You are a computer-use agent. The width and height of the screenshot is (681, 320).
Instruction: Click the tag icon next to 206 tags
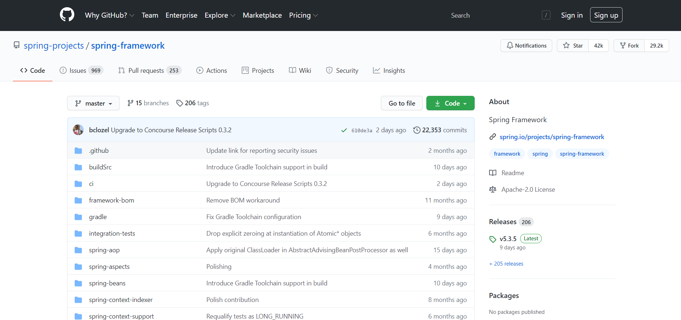pyautogui.click(x=180, y=103)
